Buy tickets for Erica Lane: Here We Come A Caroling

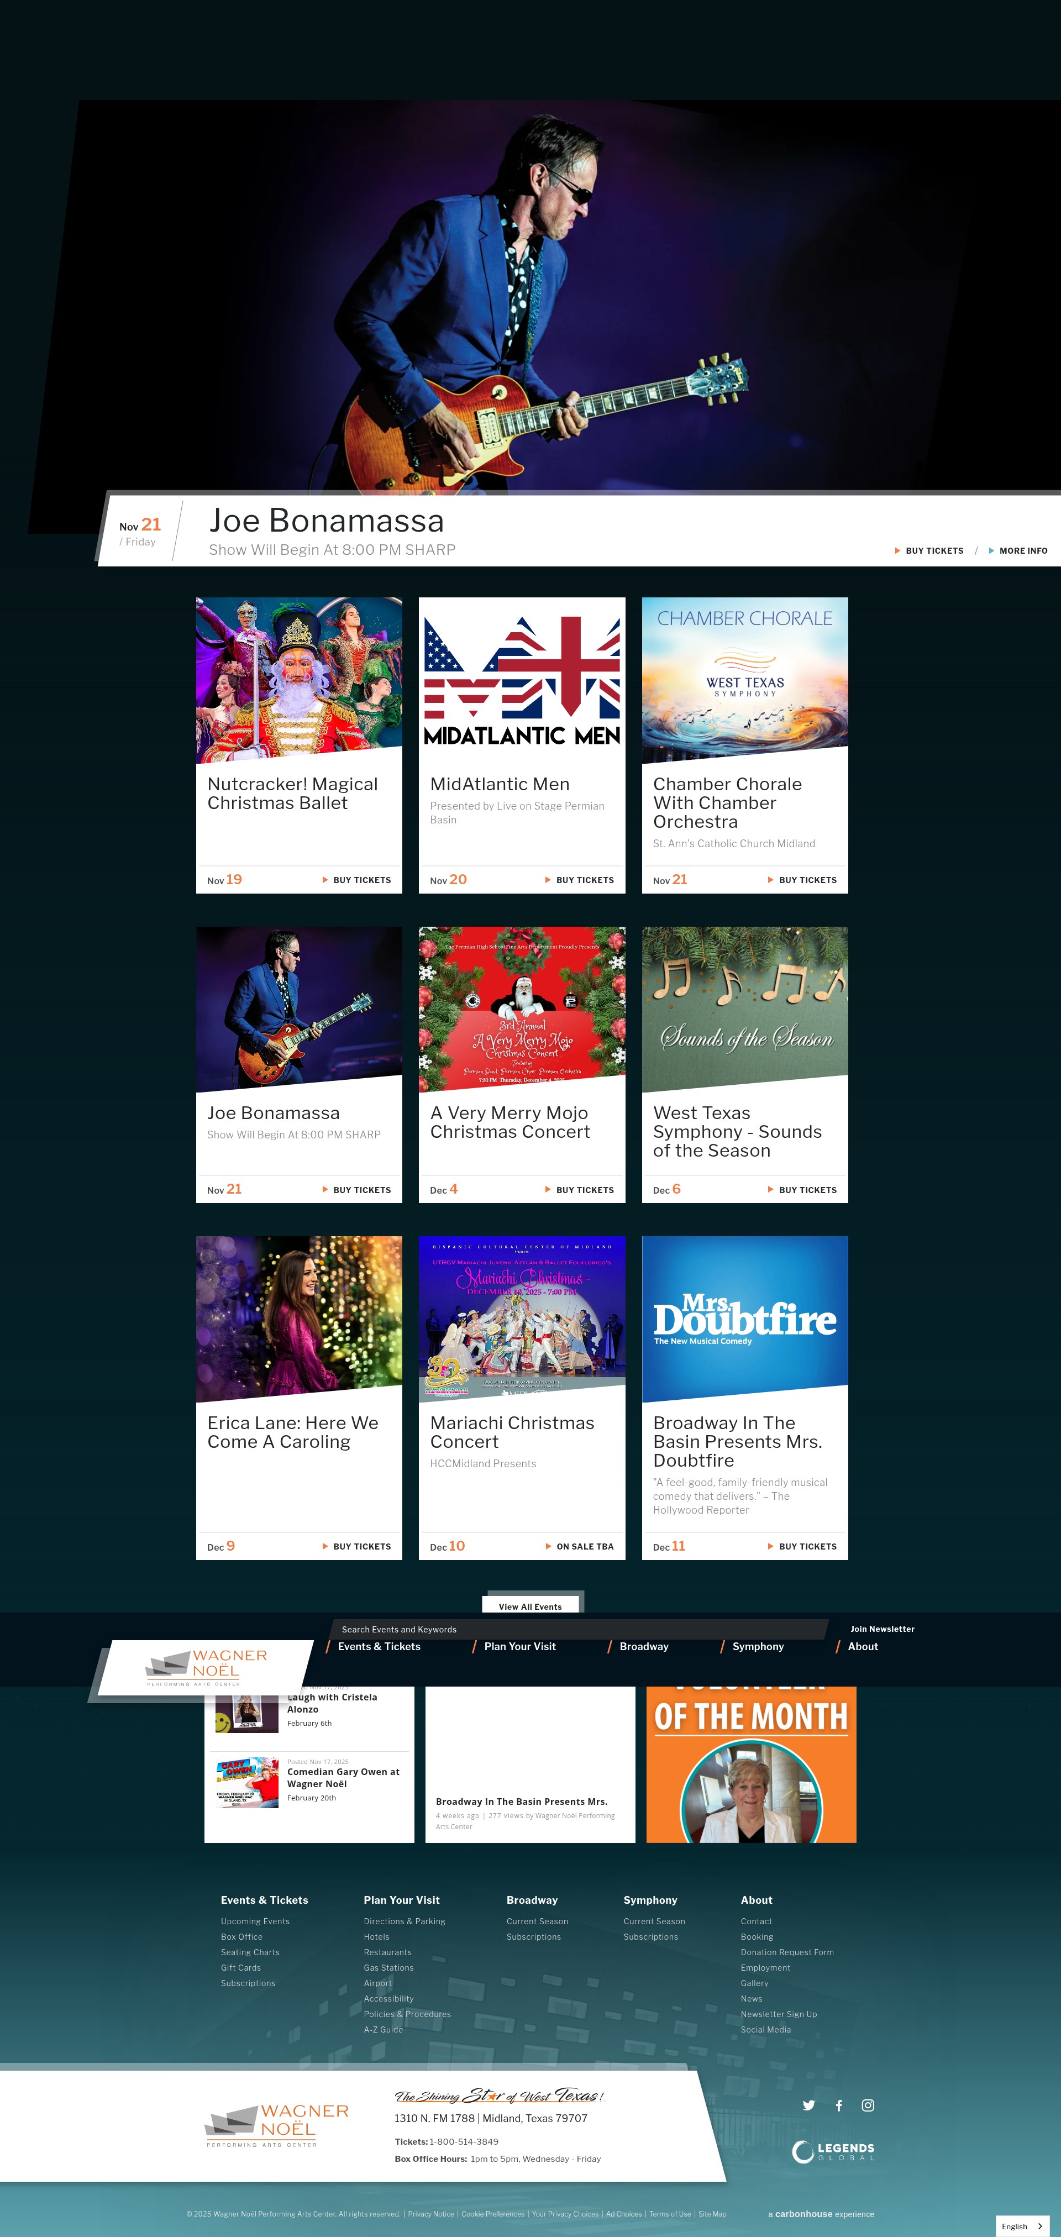356,1547
